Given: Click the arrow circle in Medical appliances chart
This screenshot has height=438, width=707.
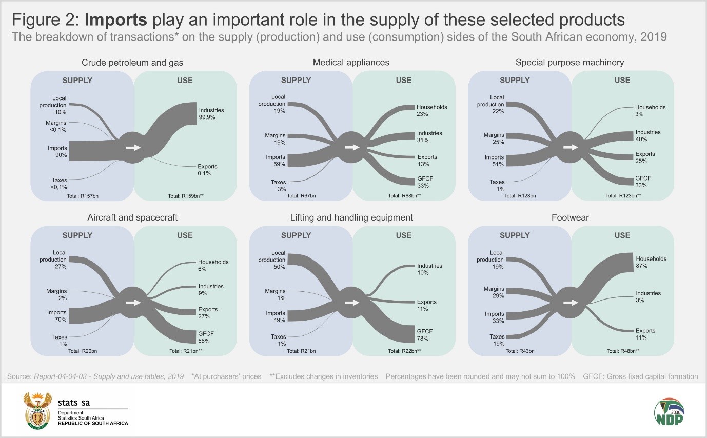Looking at the screenshot, I should (x=351, y=147).
